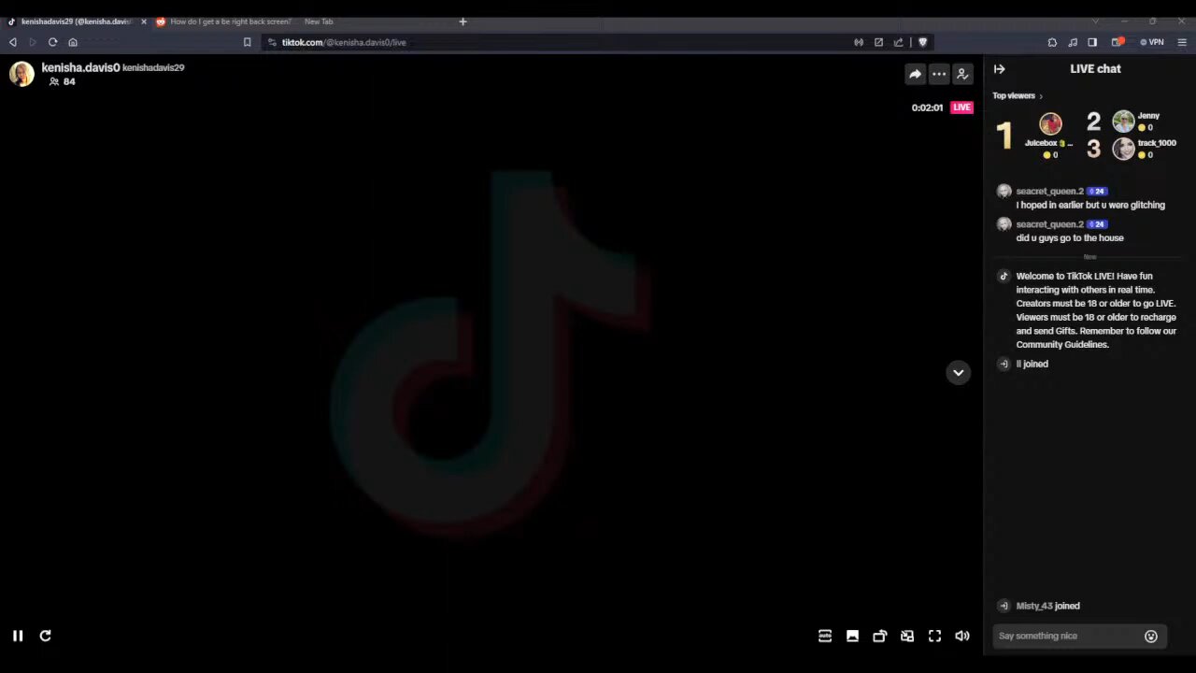Rotate the video with the rotate icon

pyautogui.click(x=879, y=636)
